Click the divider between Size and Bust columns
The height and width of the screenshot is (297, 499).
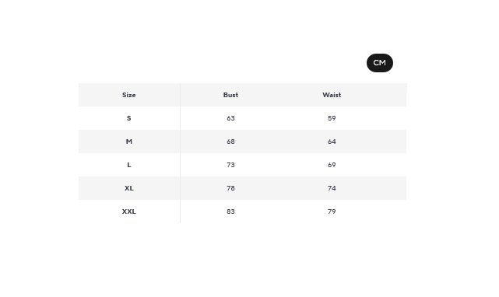(180, 153)
